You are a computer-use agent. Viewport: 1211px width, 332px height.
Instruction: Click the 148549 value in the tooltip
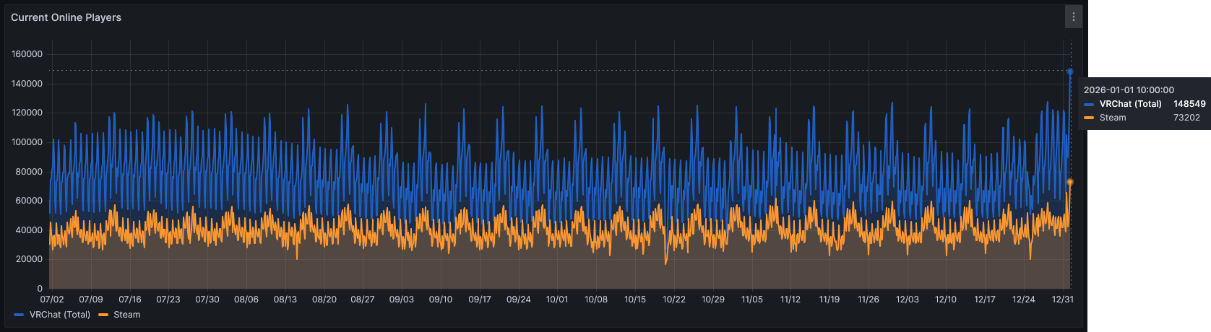[1189, 104]
